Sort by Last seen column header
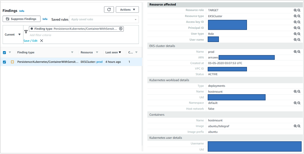The image size is (304, 154). click(x=113, y=52)
